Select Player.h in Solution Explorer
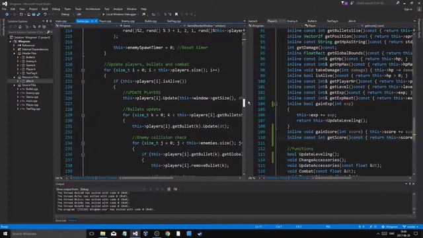Screen dimensions: 423x238 click(x=30, y=69)
